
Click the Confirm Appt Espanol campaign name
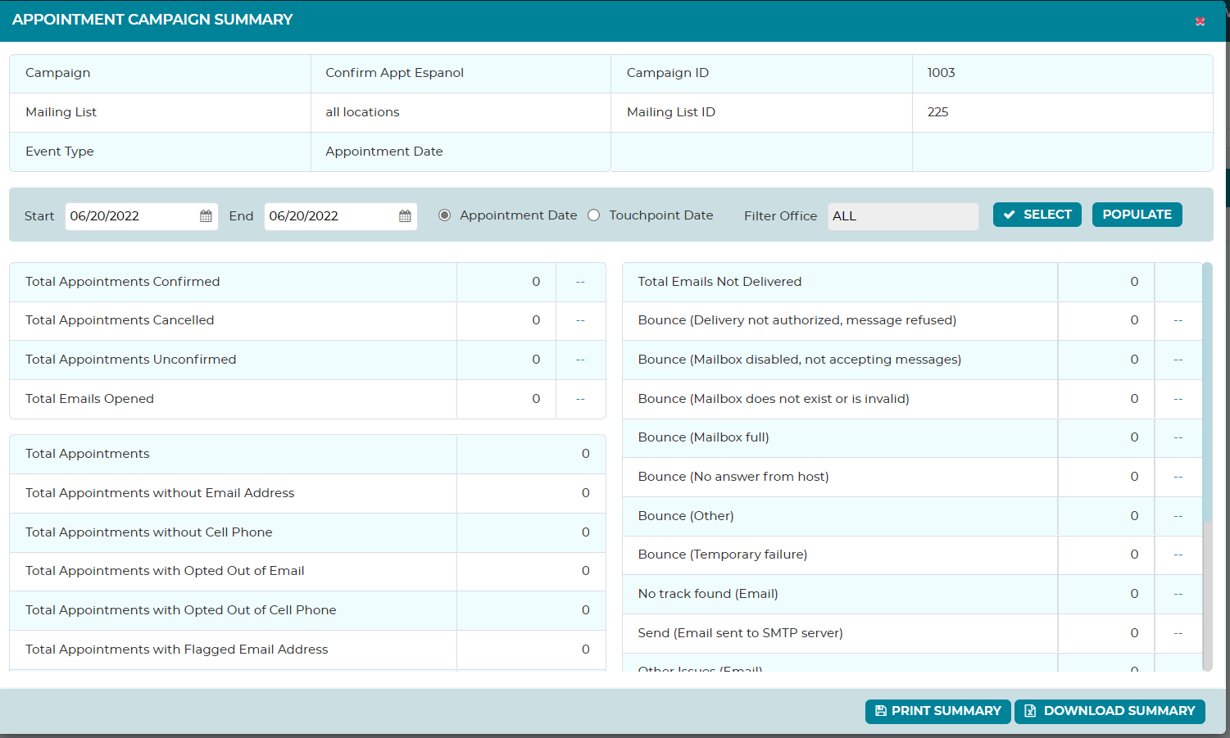pyautogui.click(x=395, y=73)
